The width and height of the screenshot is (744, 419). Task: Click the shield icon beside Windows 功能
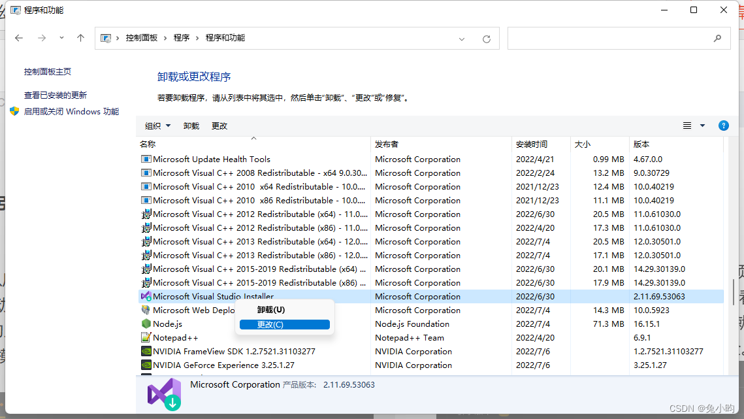[x=14, y=111]
